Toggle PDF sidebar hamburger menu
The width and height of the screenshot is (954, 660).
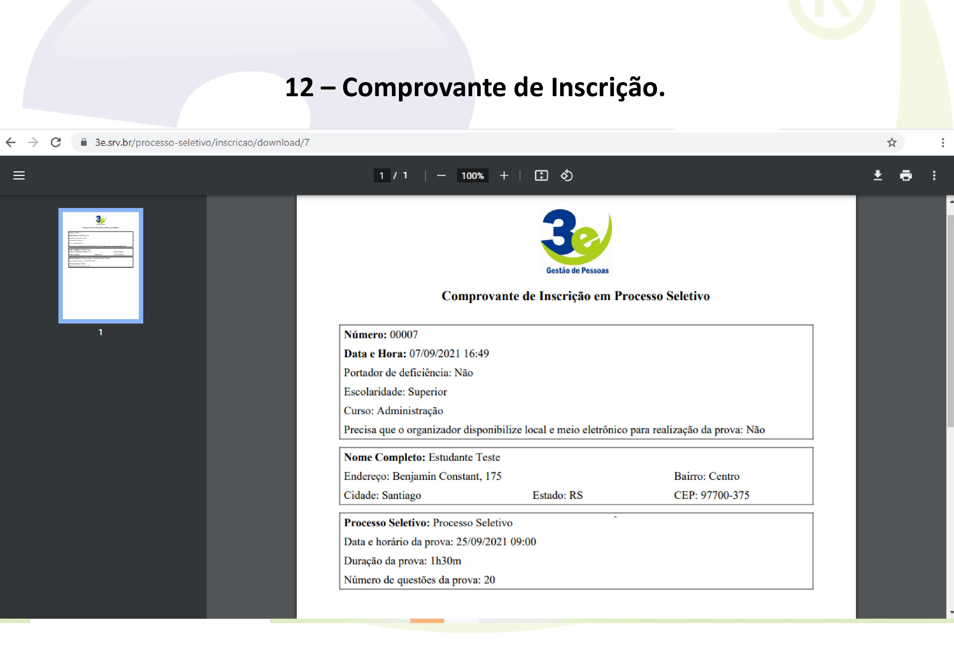(x=19, y=175)
